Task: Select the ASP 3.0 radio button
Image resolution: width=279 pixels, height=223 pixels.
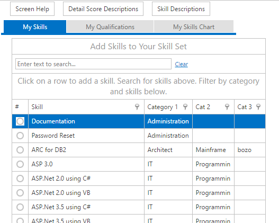Action: point(20,164)
